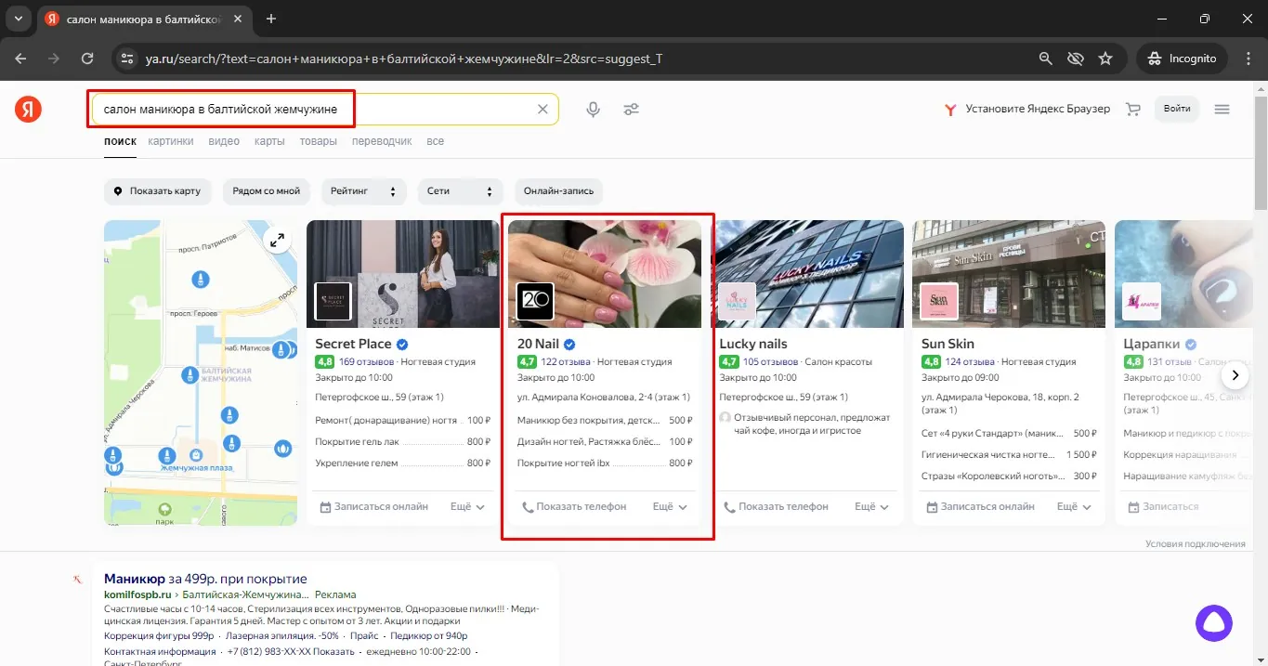Expand Ещё on the 20 Nail card

coord(670,507)
